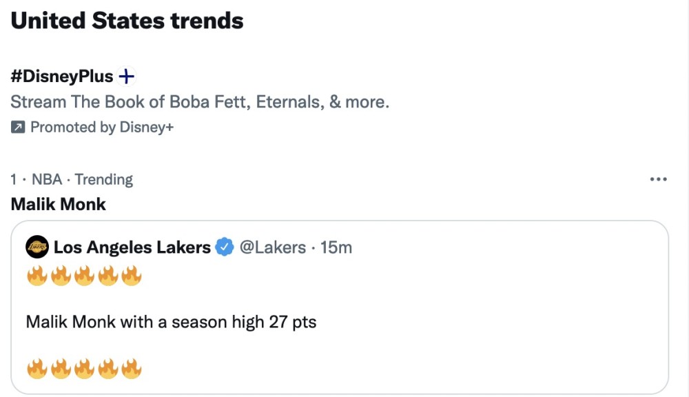Click the promoted arrow icon

pos(18,128)
